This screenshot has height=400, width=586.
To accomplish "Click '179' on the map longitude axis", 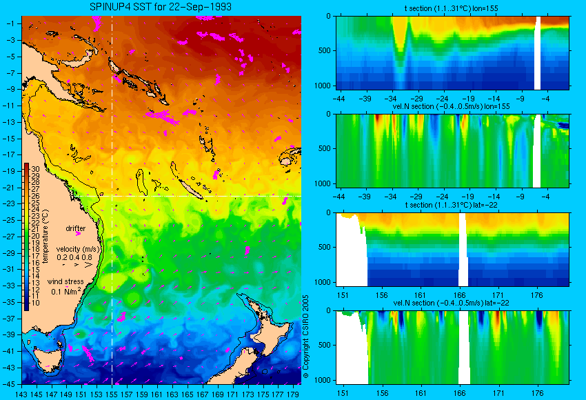I will pos(293,394).
